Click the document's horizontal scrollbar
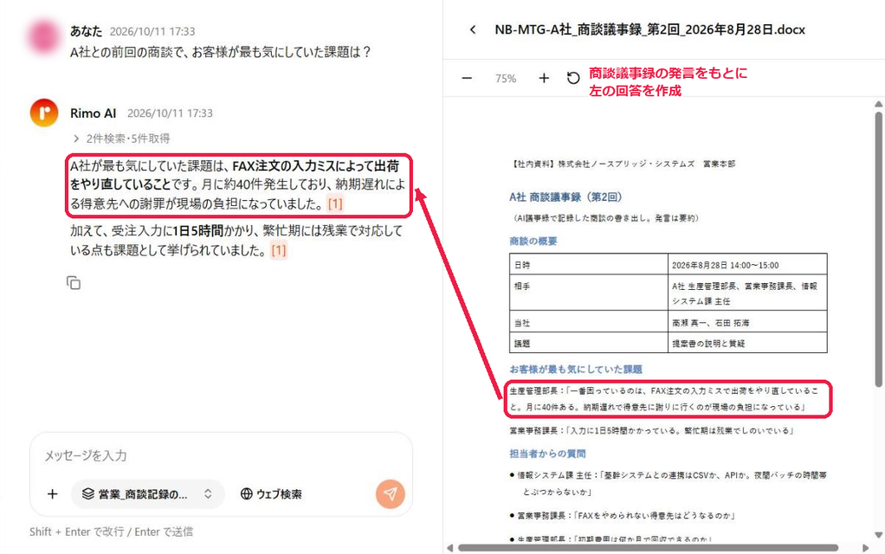 648,548
